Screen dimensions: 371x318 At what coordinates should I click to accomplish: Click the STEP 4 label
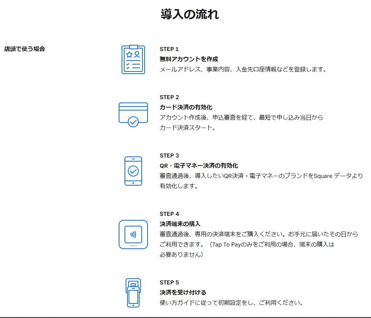169,214
